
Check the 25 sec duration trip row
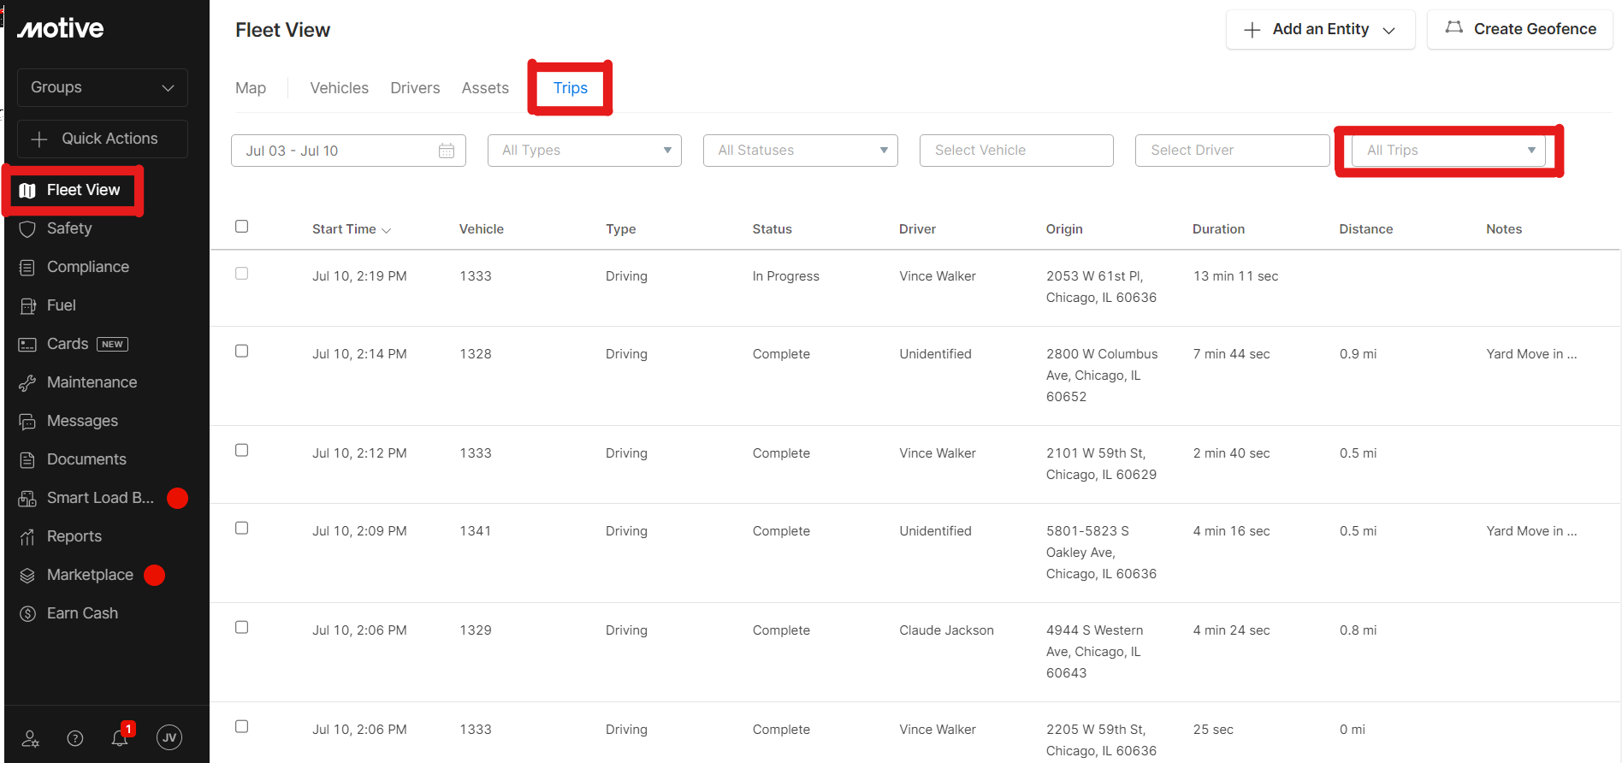coord(242,727)
